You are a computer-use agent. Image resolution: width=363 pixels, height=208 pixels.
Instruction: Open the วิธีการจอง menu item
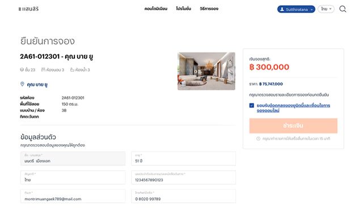point(209,9)
